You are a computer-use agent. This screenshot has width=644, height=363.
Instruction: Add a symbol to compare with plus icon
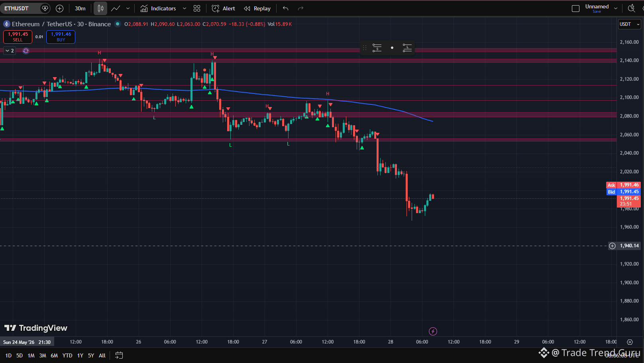pos(60,8)
